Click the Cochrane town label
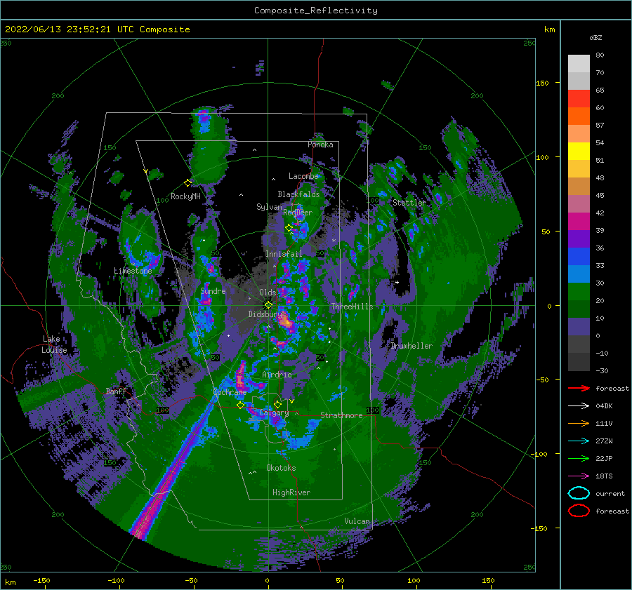The height and width of the screenshot is (590, 632). click(x=230, y=392)
